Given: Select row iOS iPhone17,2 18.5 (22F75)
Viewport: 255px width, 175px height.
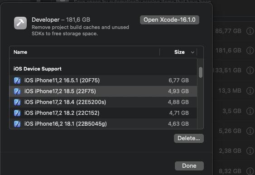Looking at the screenshot, I should 103,91.
